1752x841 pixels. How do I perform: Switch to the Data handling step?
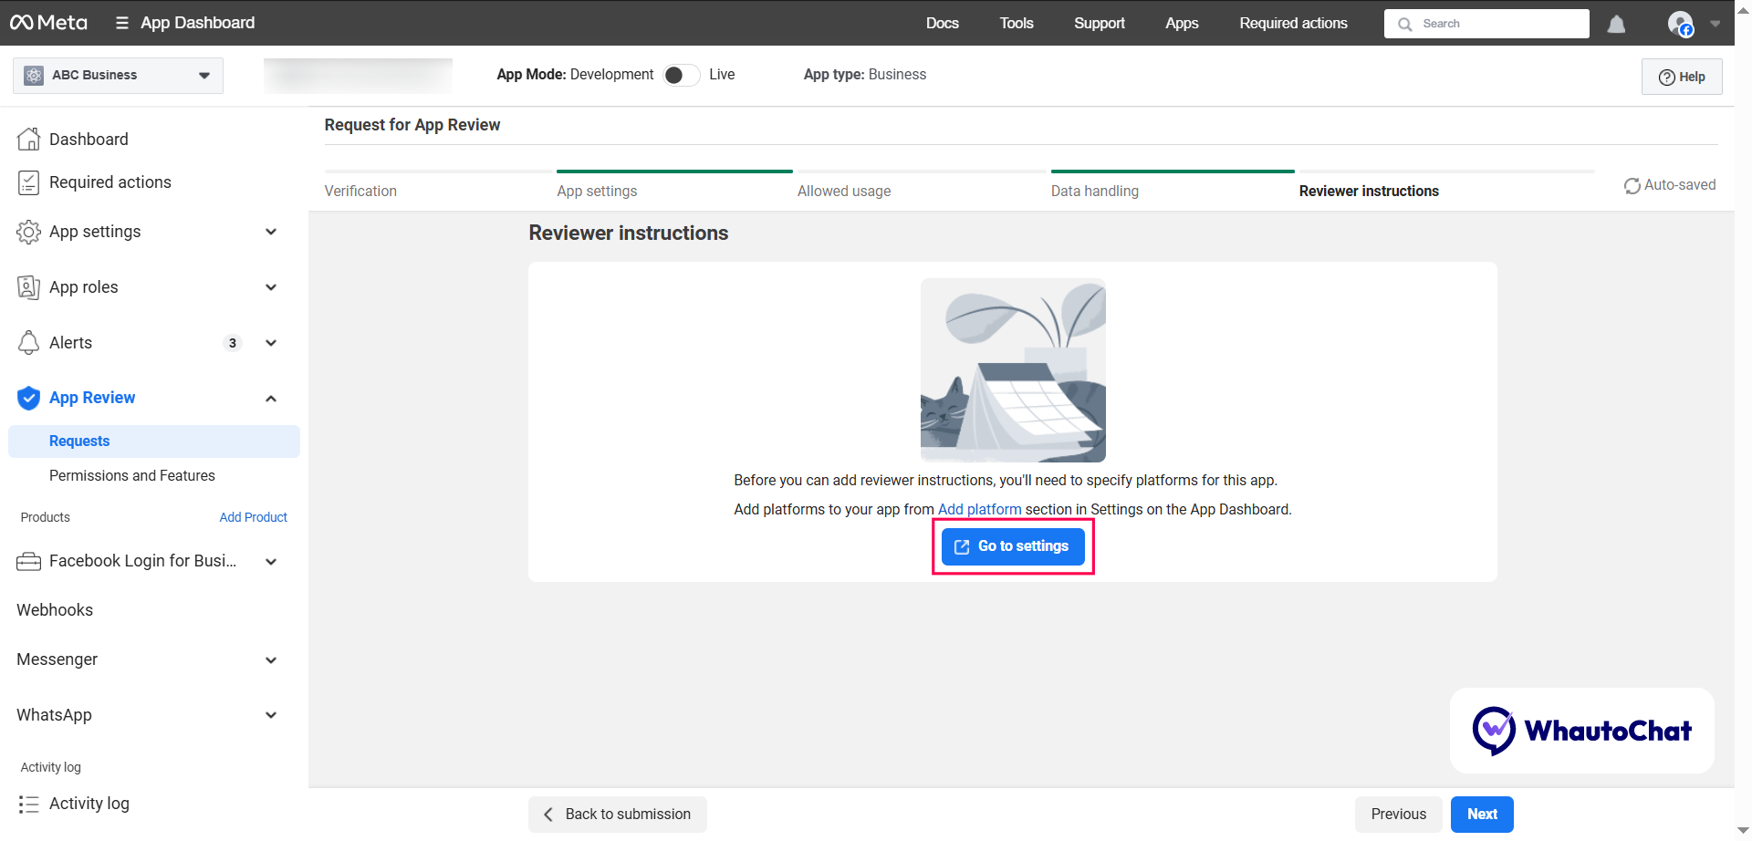(x=1094, y=191)
